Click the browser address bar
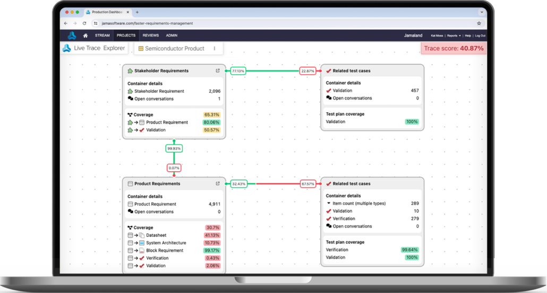Image resolution: width=547 pixels, height=293 pixels. [266, 23]
